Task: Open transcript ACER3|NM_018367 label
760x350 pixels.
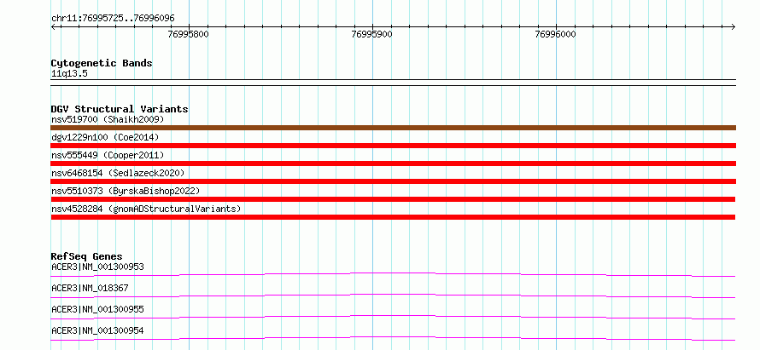Action: click(90, 288)
